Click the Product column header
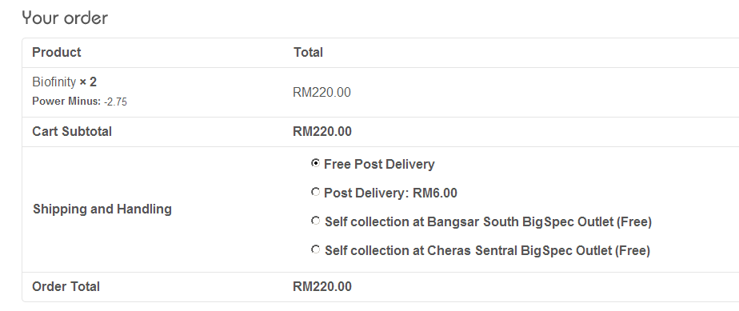 tap(57, 52)
